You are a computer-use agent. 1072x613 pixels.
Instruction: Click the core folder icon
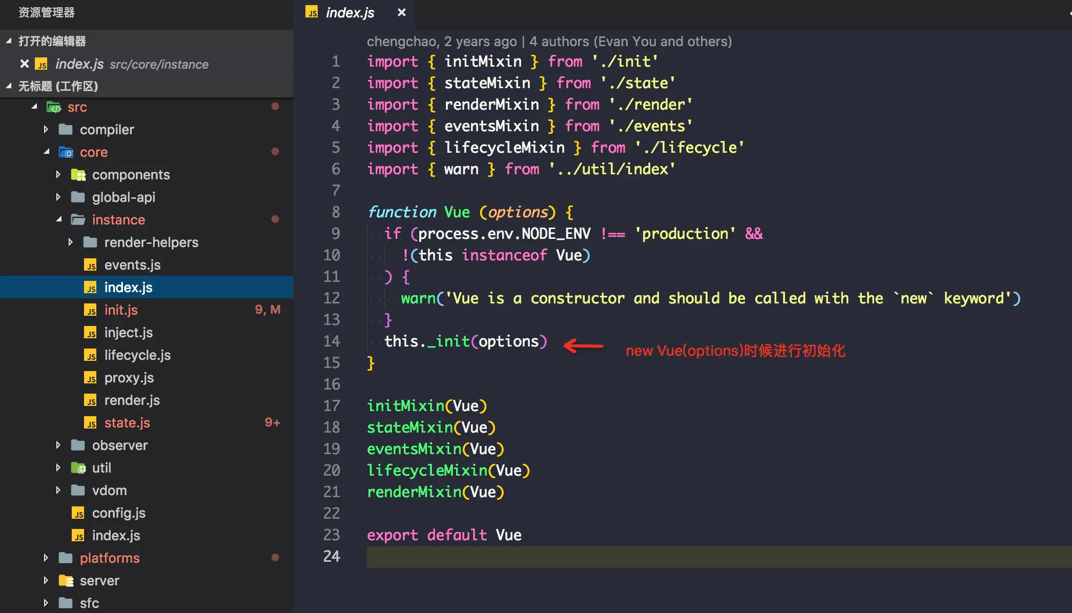(x=65, y=152)
